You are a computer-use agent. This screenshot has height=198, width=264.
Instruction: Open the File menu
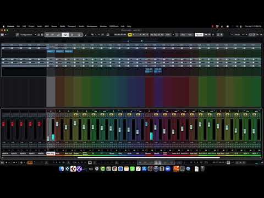[x=18, y=26]
